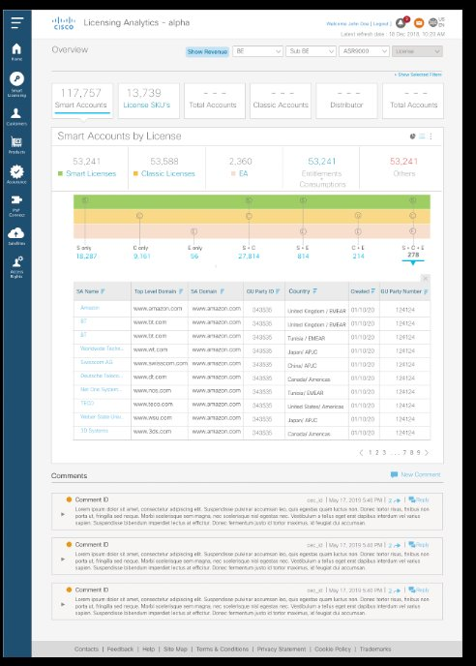The width and height of the screenshot is (476, 666).
Task: Filter the SA Name column
Action: click(x=103, y=291)
